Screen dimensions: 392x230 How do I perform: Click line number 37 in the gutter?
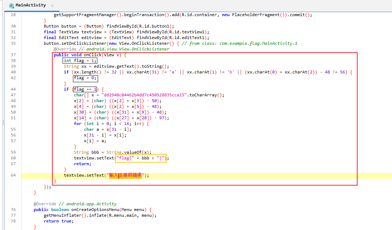click(13, 55)
